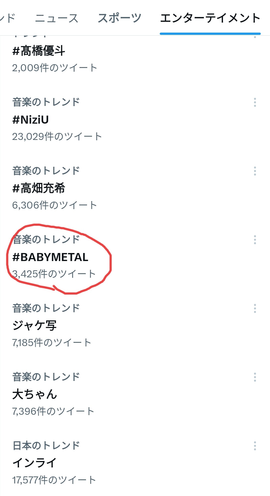This screenshot has height=496, width=270.
Task: Tap the 23,029件のツイート count
Action: pos(57,137)
